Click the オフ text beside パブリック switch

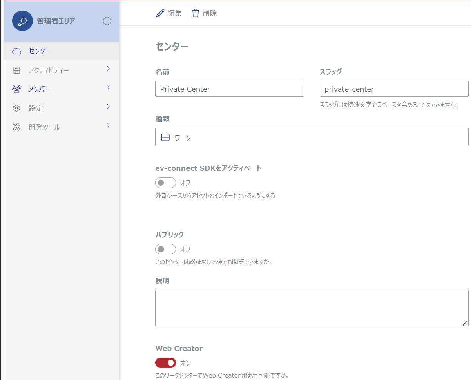[185, 249]
